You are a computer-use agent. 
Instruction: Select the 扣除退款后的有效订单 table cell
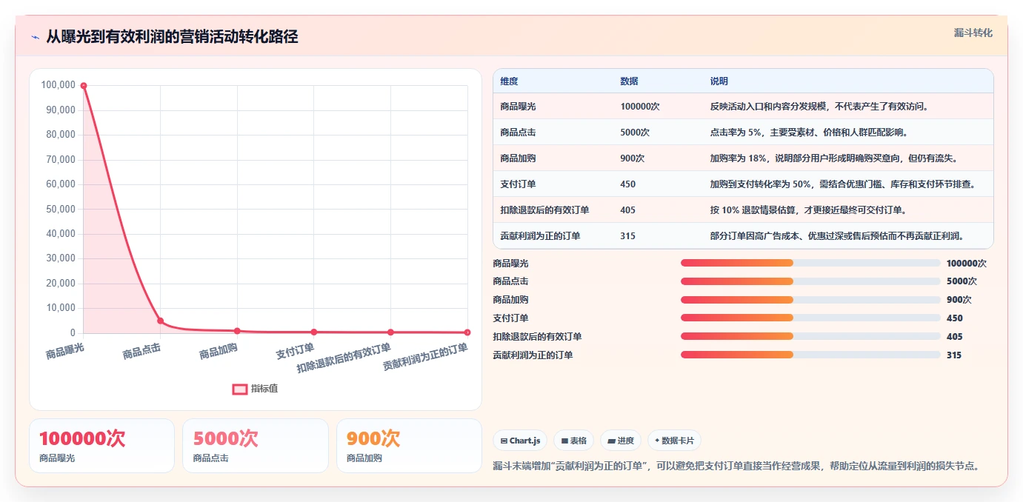point(553,210)
